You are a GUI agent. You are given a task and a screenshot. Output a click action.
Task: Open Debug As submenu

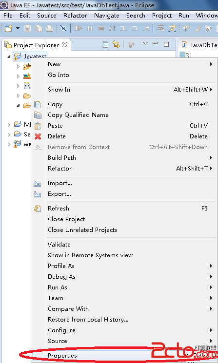pos(124,277)
